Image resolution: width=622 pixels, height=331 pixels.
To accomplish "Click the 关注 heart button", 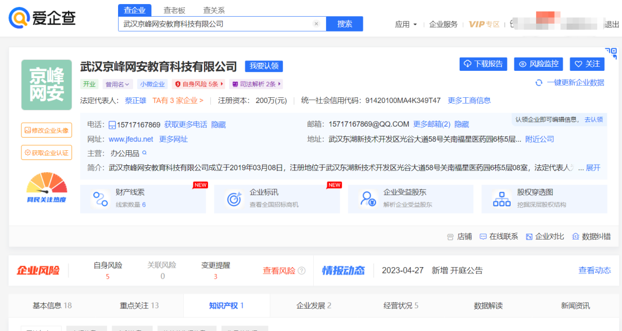I will coord(587,64).
